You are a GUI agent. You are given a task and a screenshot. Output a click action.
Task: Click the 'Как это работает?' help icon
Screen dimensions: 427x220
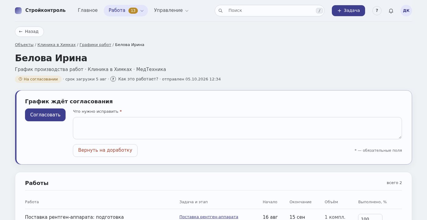[x=113, y=79]
